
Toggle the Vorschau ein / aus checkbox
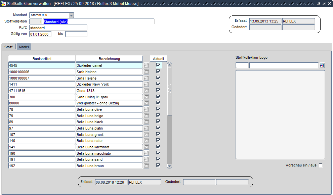[x=321, y=165]
